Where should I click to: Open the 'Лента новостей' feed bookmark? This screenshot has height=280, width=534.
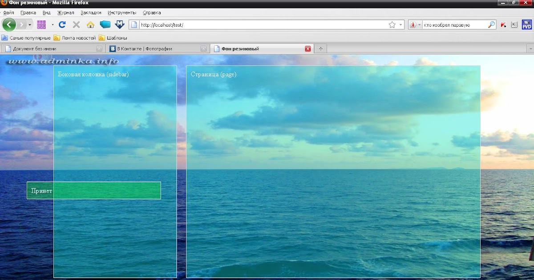pyautogui.click(x=75, y=38)
